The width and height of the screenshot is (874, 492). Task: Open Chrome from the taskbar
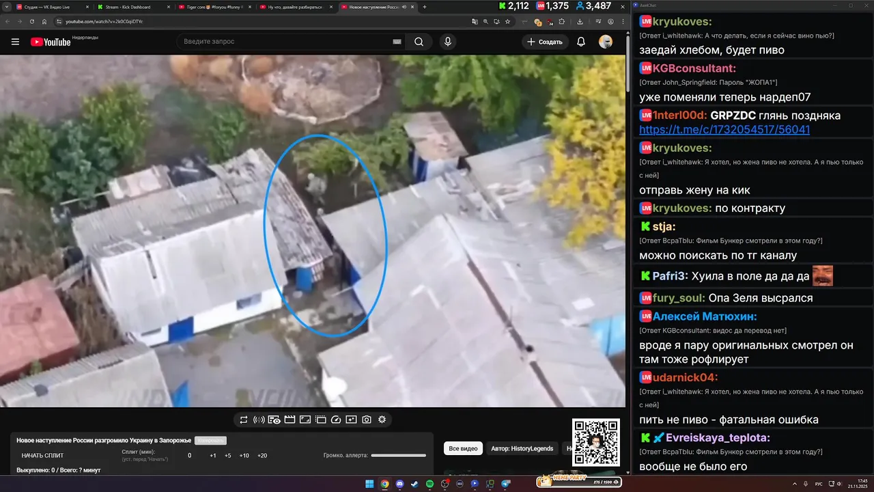coord(384,484)
